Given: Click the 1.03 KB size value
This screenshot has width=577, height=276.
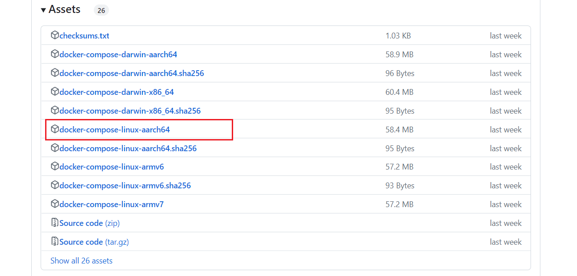Looking at the screenshot, I should [398, 36].
